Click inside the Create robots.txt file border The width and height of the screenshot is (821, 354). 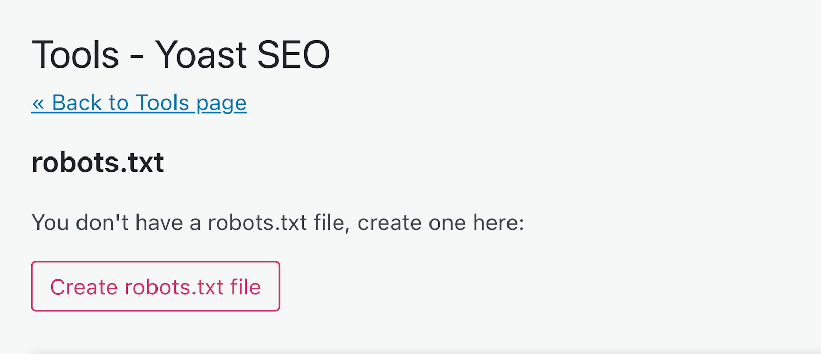point(155,286)
